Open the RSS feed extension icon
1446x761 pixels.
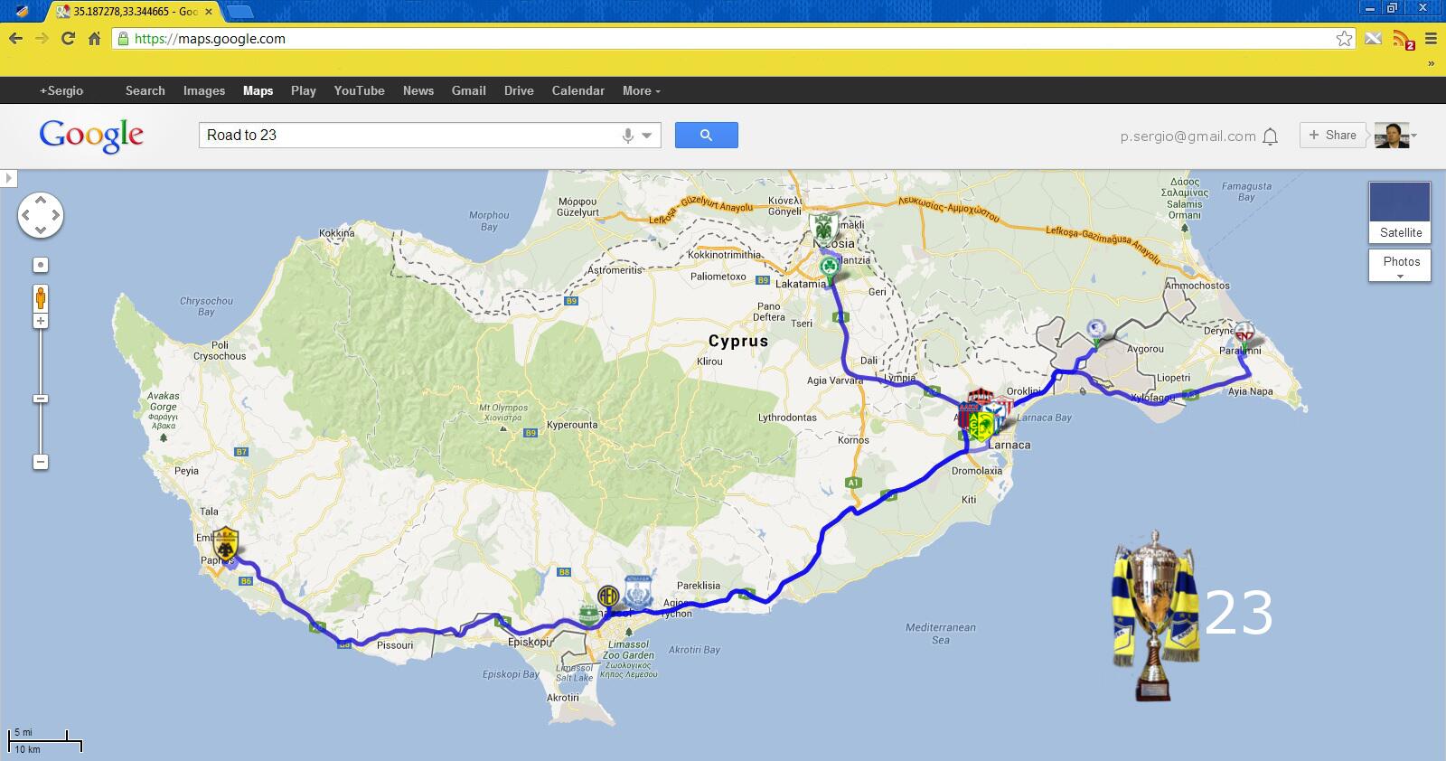1403,39
